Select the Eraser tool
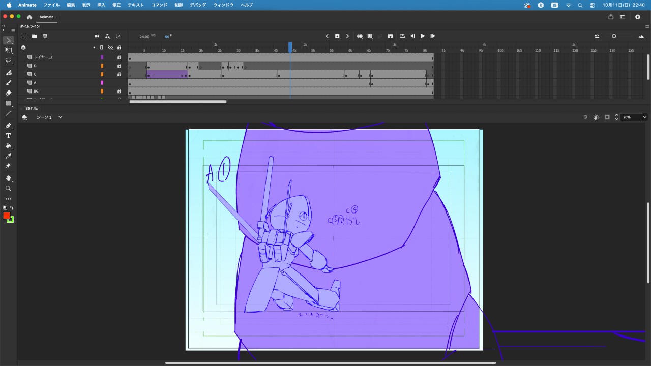 point(9,93)
